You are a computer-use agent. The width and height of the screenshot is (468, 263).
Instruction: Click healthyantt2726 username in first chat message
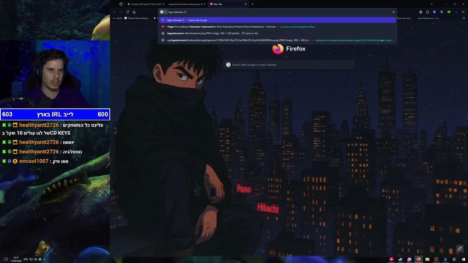[39, 125]
